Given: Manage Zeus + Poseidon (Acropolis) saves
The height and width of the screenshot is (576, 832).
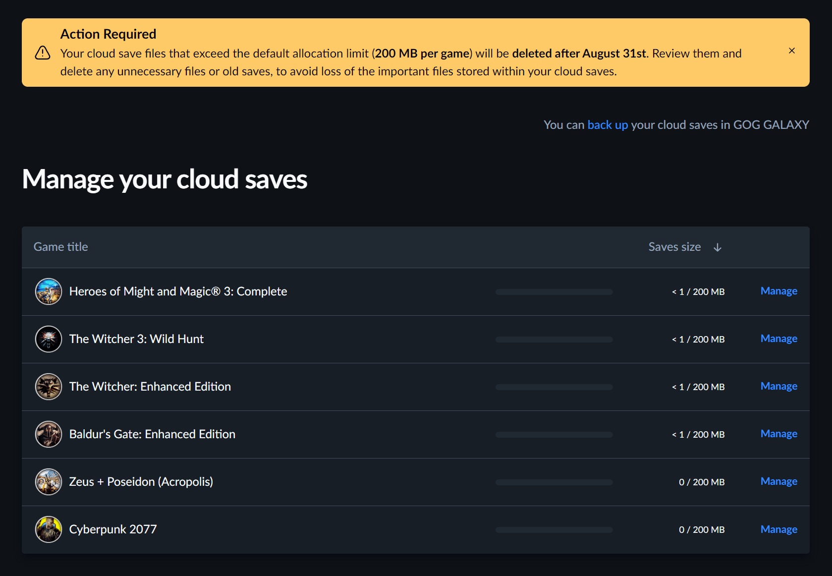Looking at the screenshot, I should 778,481.
